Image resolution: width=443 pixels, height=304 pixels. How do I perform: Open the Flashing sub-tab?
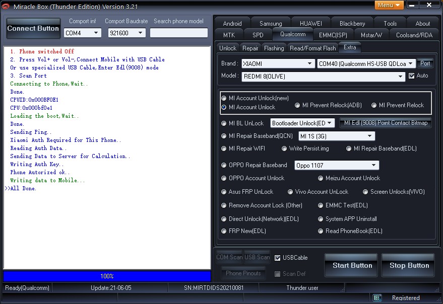pyautogui.click(x=274, y=48)
